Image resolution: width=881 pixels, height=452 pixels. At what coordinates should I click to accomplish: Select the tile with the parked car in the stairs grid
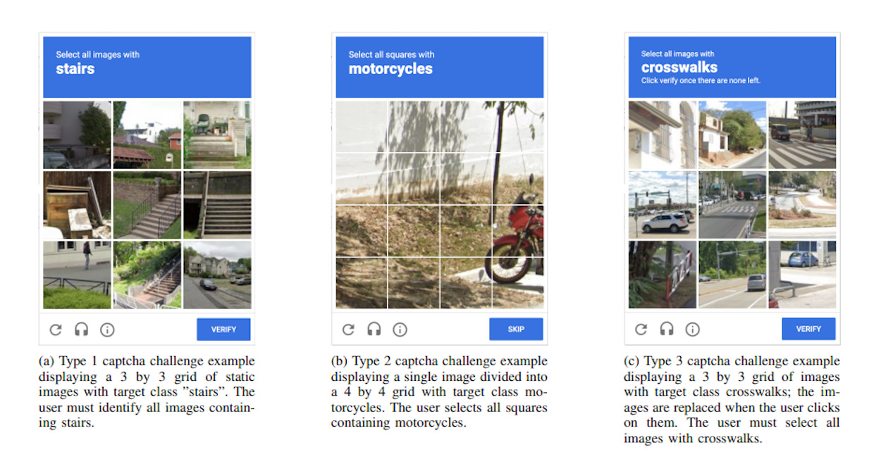[218, 276]
